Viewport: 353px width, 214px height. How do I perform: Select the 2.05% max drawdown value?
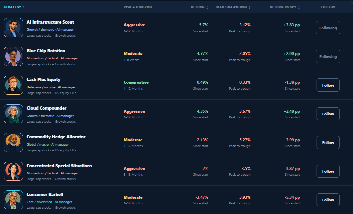[245, 54]
